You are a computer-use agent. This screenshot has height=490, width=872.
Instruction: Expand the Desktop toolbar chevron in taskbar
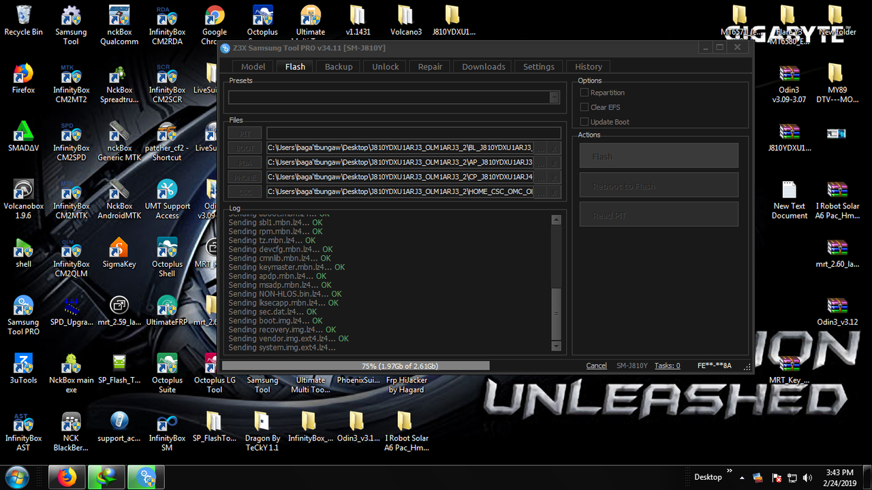coord(730,471)
